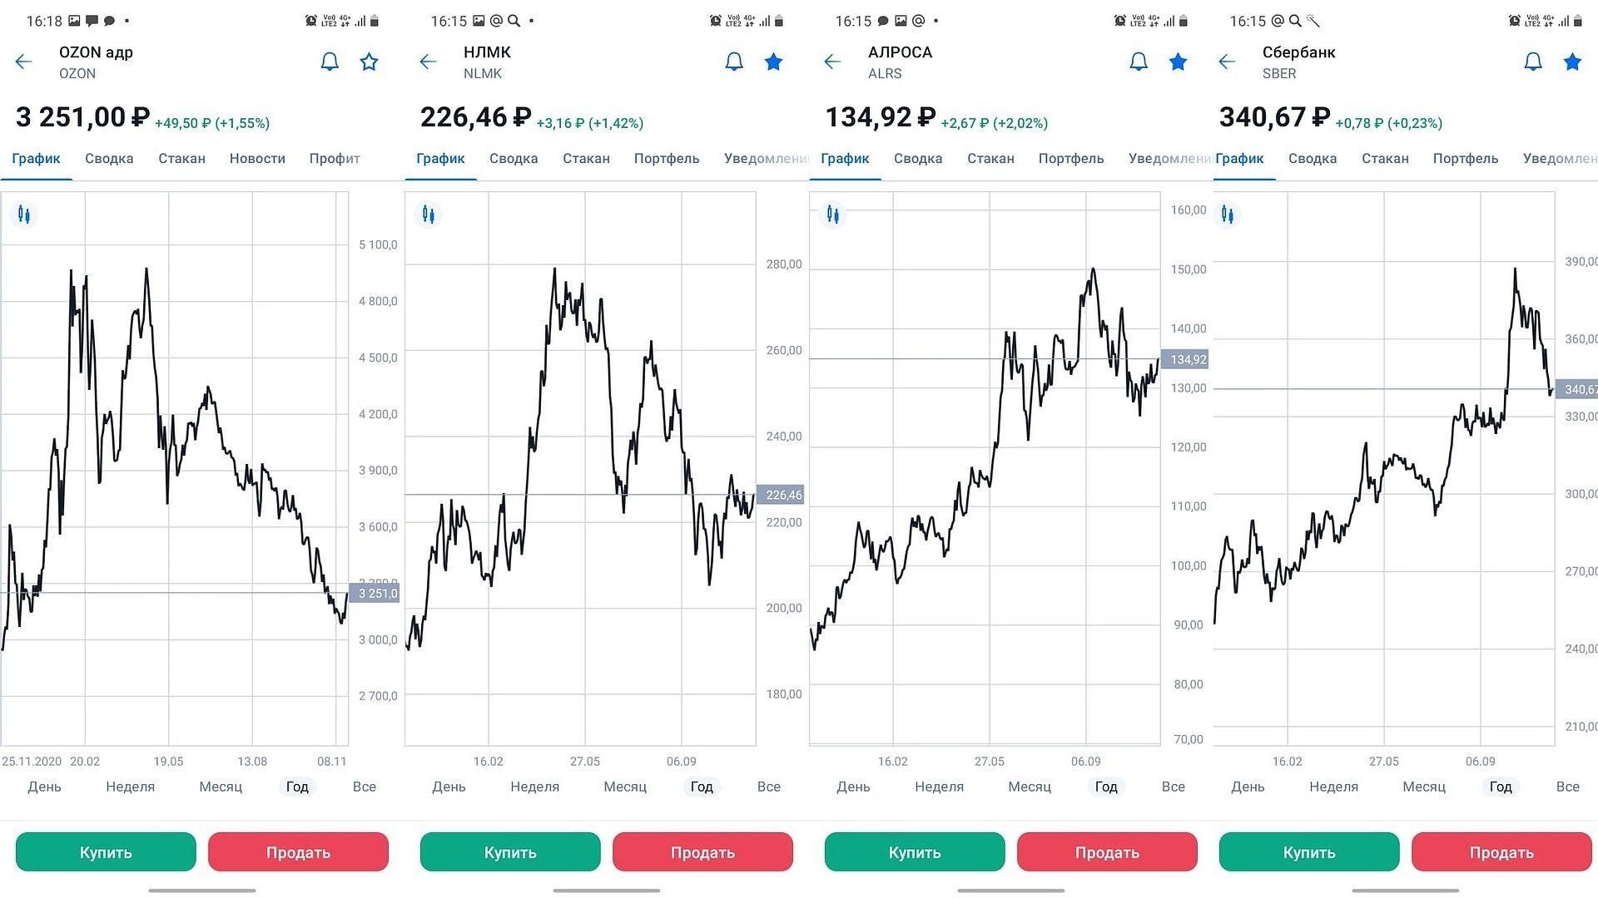This screenshot has height=898, width=1598.
Task: Remove НЛМК from favorites star
Action: [x=773, y=62]
